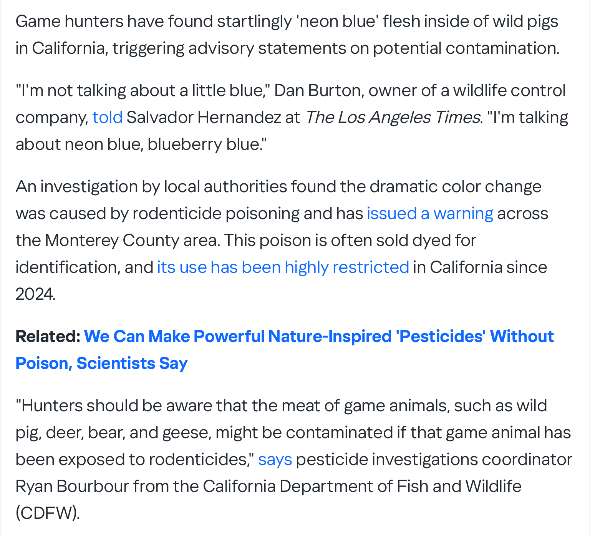Image resolution: width=590 pixels, height=535 pixels.
Task: Click the "(CDFW)" abbreviation
Action: click(x=47, y=513)
